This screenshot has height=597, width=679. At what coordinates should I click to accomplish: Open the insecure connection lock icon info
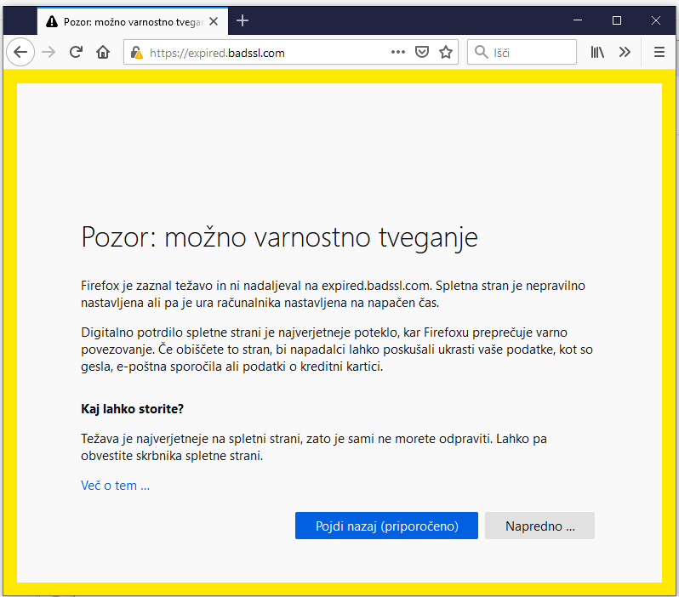[137, 53]
